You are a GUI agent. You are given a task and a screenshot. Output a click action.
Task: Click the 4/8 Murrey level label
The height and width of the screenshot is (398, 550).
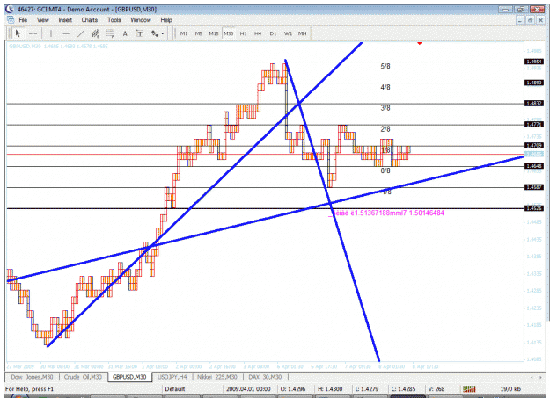pyautogui.click(x=385, y=87)
